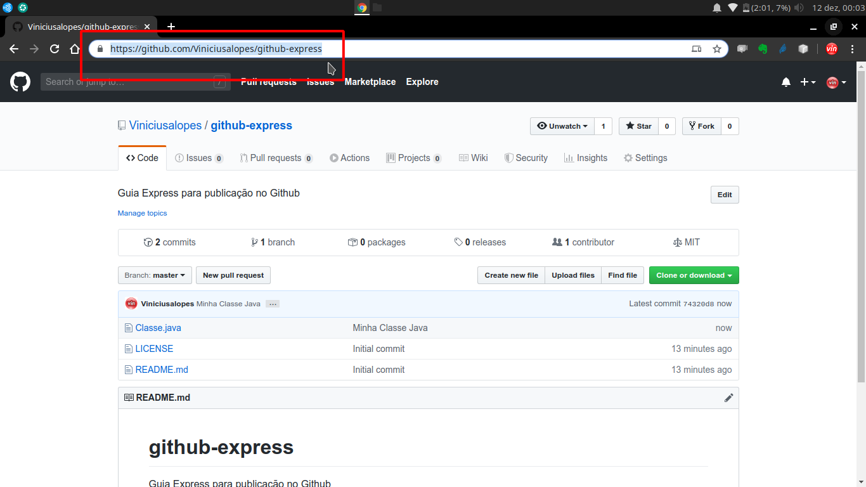Screen dimensions: 866x487
Task: View 1 contributor link
Action: 583,242
